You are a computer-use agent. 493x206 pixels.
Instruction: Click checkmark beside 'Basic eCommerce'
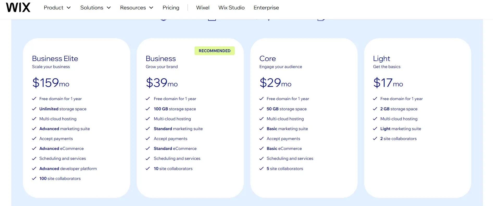tap(261, 148)
